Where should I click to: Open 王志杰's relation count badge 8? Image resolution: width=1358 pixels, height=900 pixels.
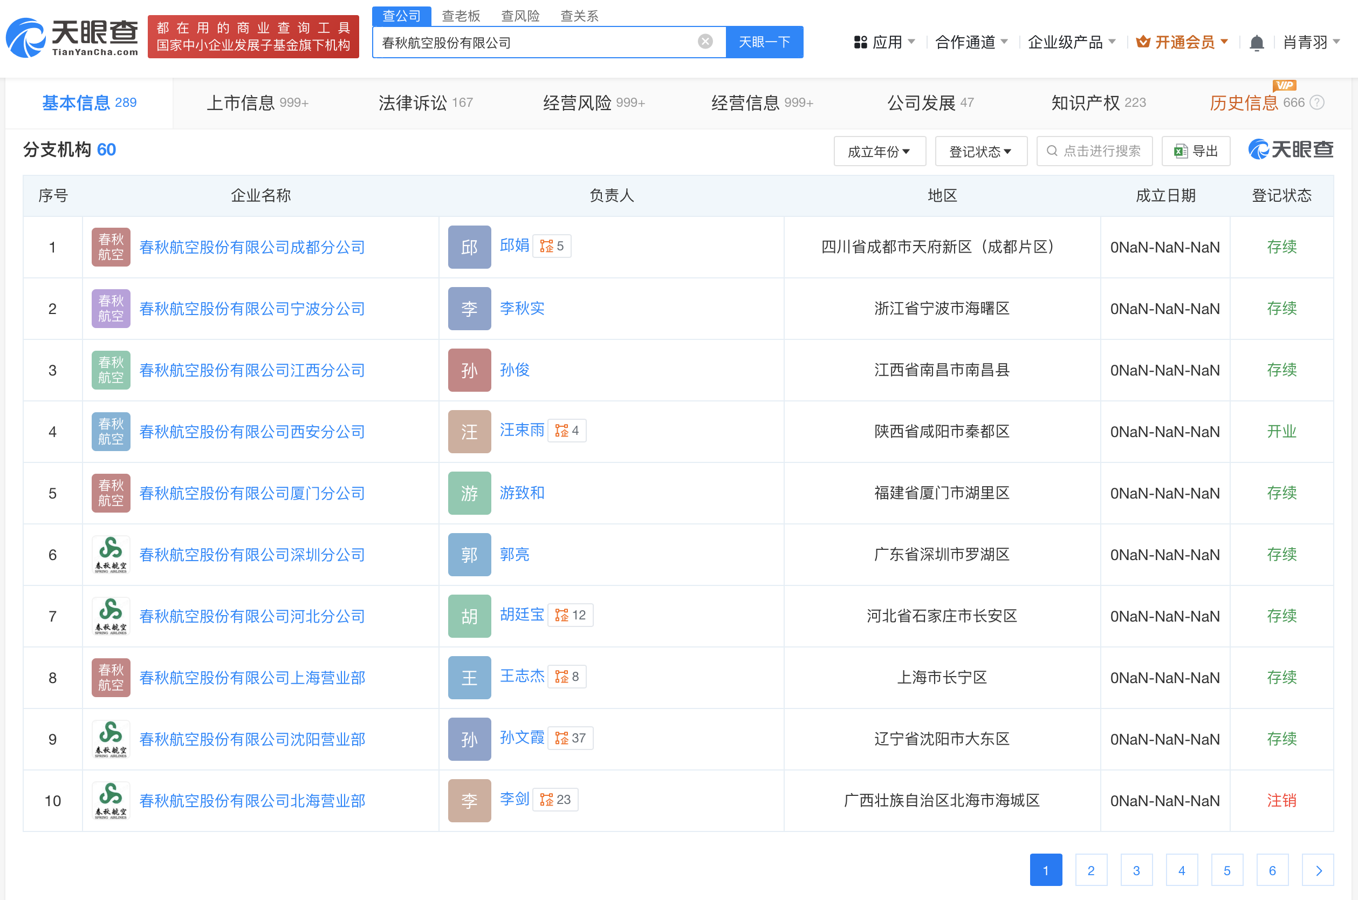(567, 676)
